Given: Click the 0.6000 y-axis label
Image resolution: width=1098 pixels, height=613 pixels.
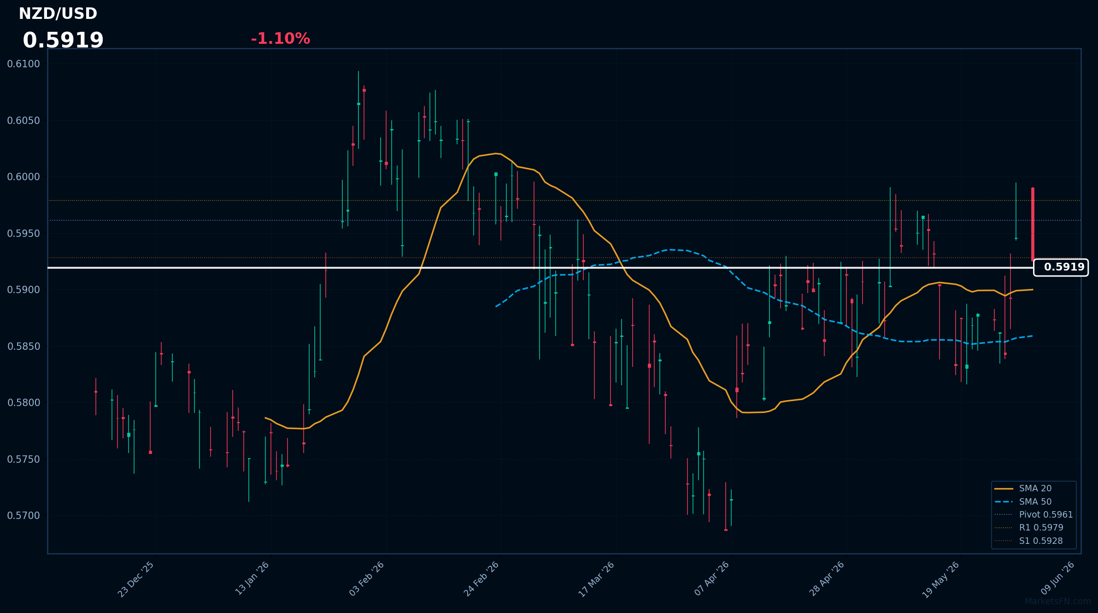Looking at the screenshot, I should 23,177.
